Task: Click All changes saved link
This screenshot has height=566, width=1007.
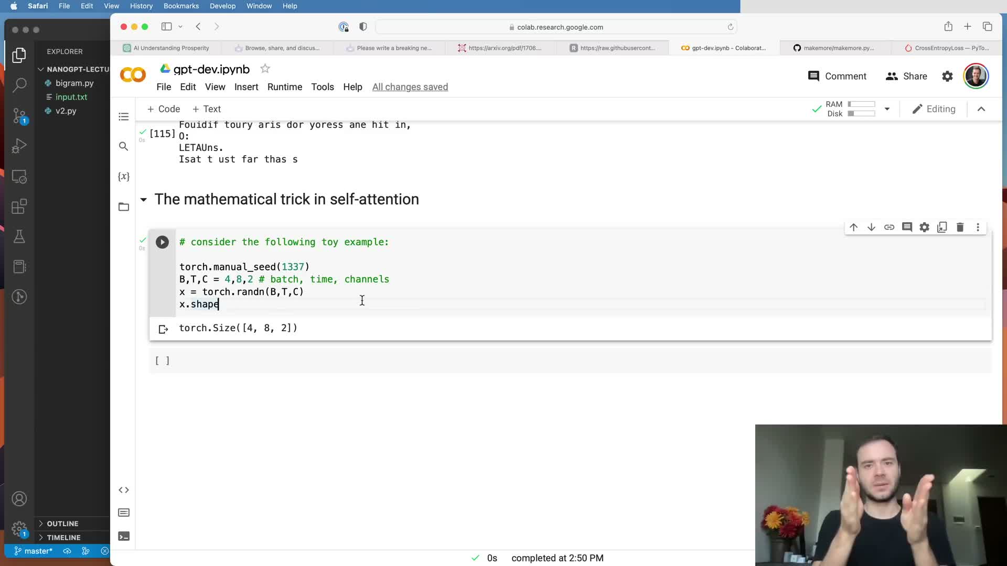Action: [x=410, y=87]
